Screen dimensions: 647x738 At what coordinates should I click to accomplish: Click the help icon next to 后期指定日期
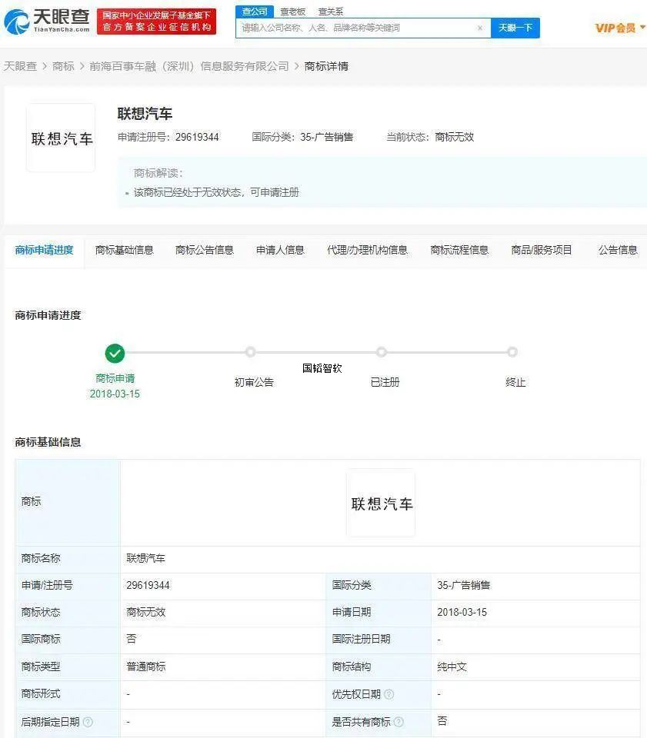(88, 722)
